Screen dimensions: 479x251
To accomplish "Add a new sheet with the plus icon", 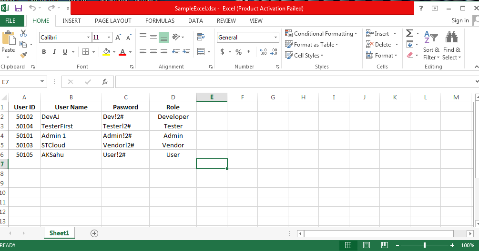I will (94, 233).
